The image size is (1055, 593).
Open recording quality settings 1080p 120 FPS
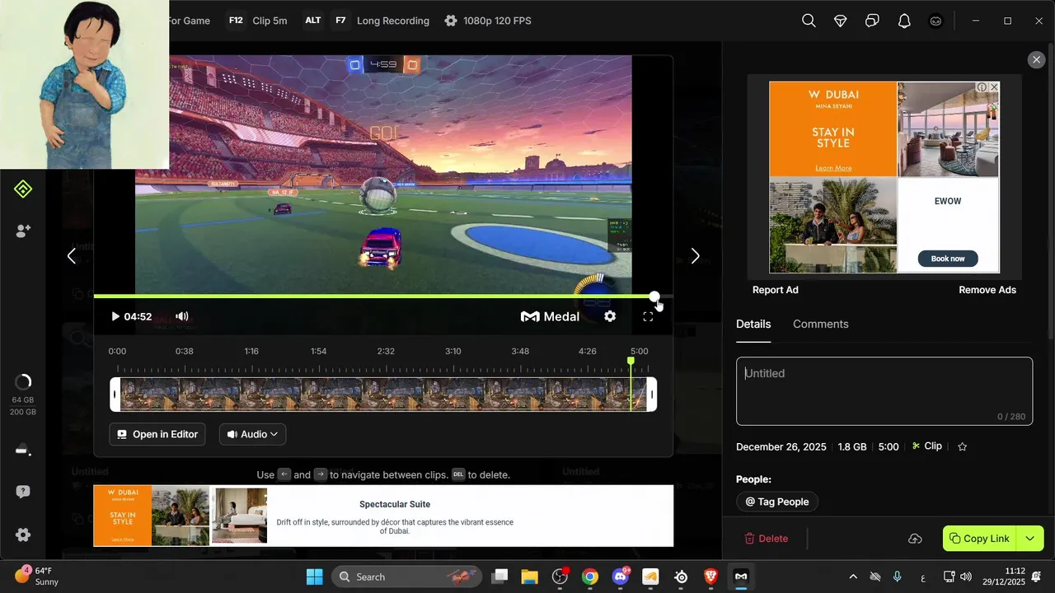pyautogui.click(x=487, y=21)
